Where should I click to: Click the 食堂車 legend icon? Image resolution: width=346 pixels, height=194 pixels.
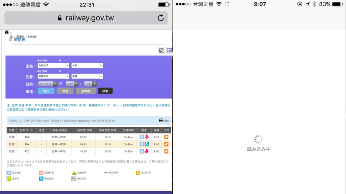8,179
